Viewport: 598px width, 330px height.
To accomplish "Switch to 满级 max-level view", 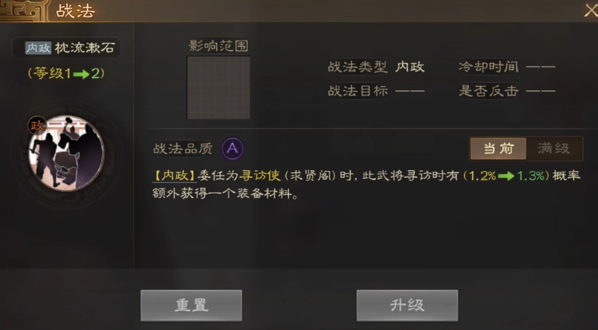I will click(x=554, y=148).
